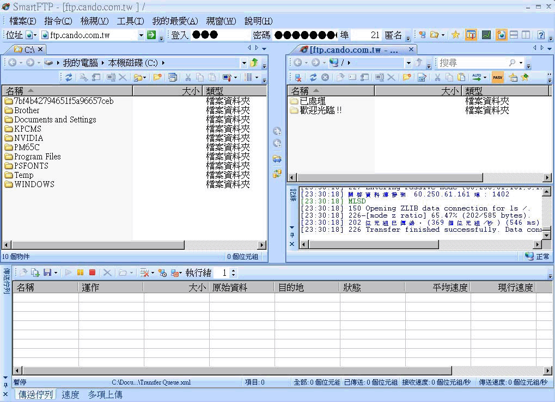Open the transfer scheduler clock icon
The image size is (555, 402).
[x=162, y=273]
